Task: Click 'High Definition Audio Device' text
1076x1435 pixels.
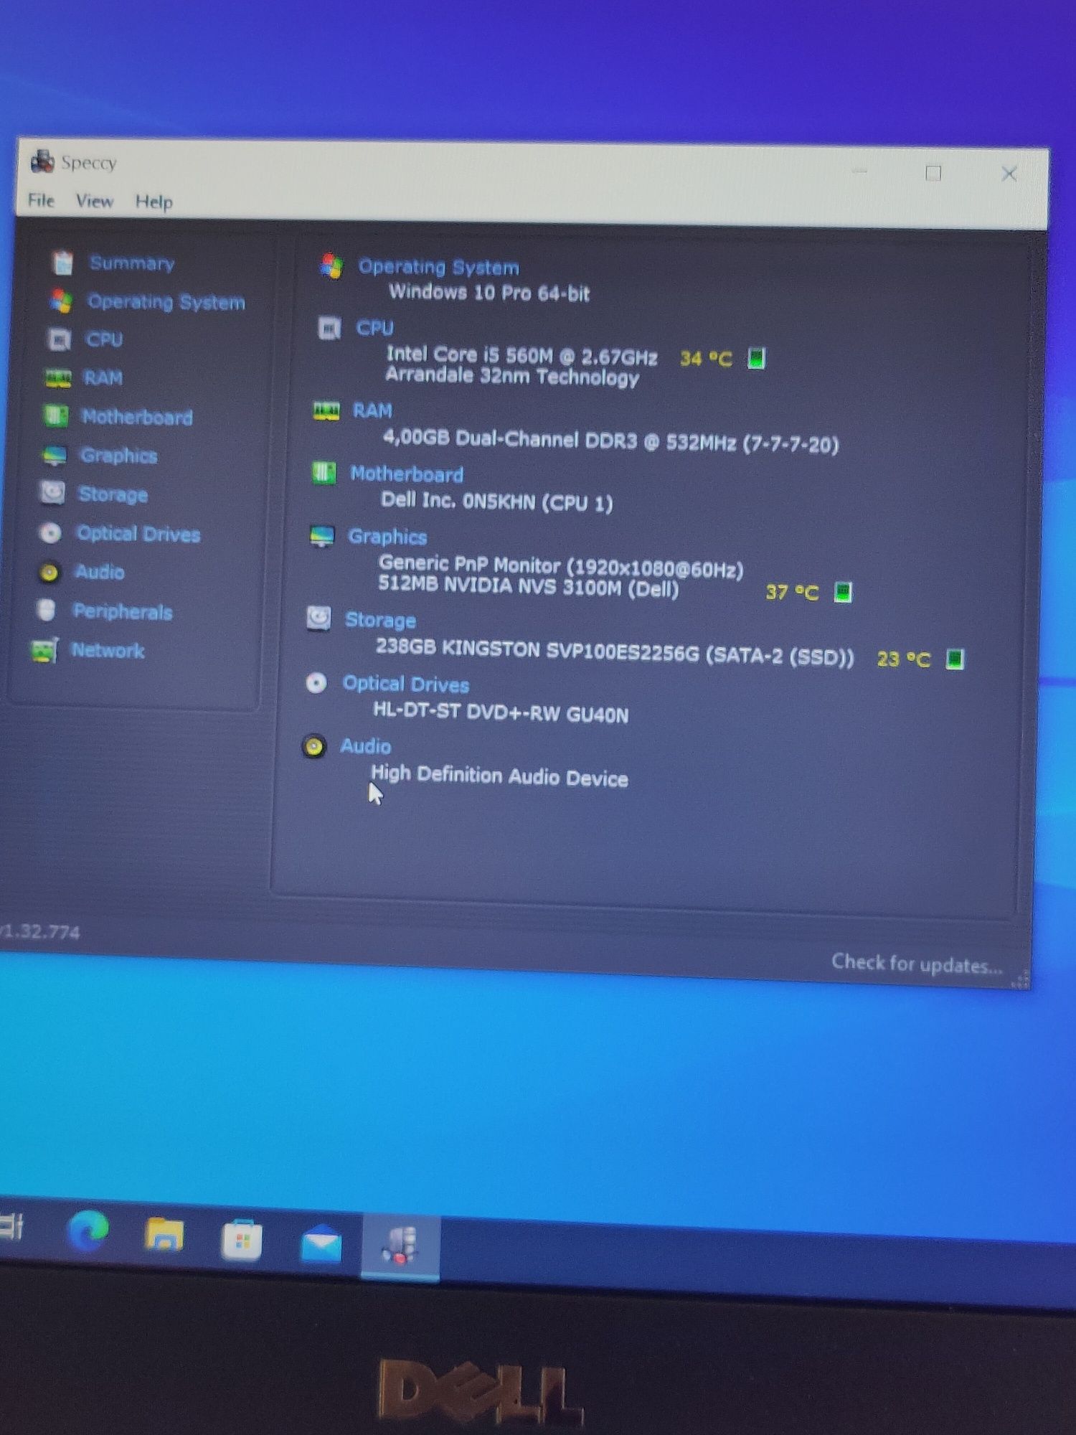Action: coord(499,776)
